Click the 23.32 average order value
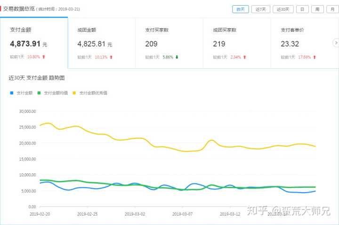 pyautogui.click(x=290, y=44)
